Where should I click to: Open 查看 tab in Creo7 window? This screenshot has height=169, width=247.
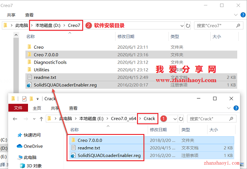[29, 15]
